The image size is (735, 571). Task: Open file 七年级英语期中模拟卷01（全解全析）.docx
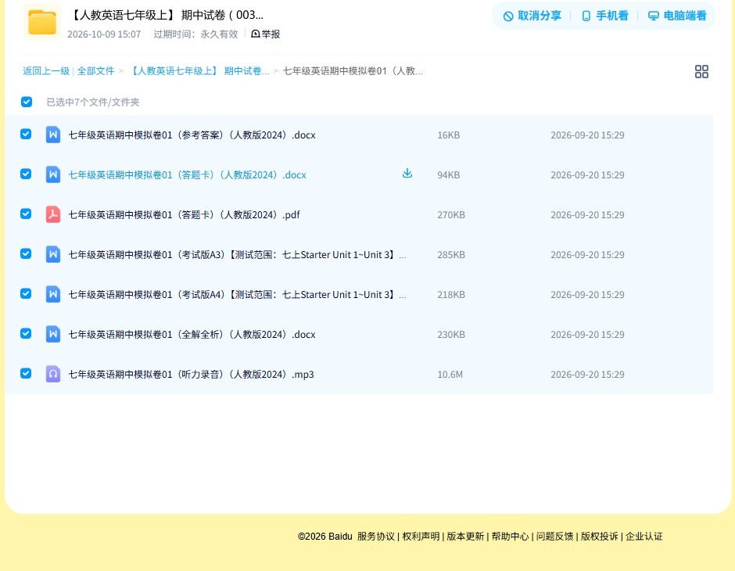click(192, 334)
